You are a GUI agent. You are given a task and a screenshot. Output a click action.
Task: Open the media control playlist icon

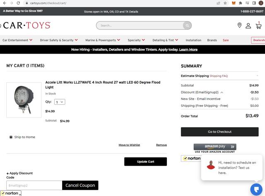(247, 3)
